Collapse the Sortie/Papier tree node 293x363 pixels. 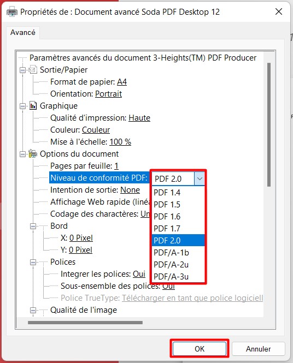pos(22,70)
